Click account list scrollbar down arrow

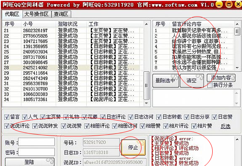click(147, 103)
